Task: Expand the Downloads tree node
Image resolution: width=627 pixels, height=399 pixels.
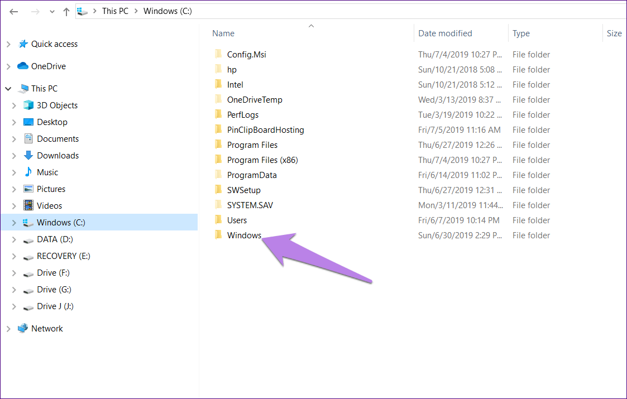Action: click(14, 156)
